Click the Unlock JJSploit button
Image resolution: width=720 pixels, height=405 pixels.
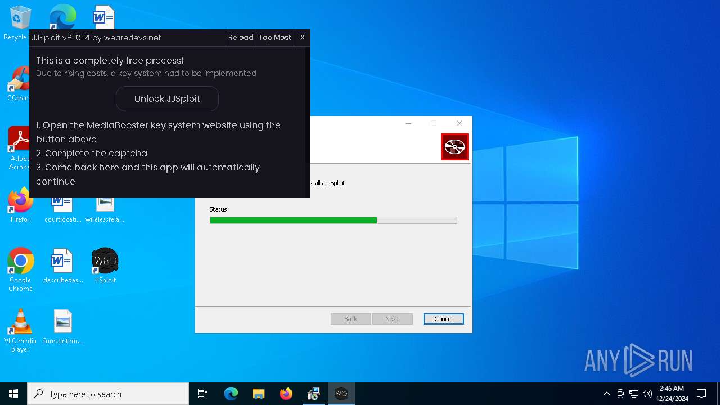click(x=167, y=98)
